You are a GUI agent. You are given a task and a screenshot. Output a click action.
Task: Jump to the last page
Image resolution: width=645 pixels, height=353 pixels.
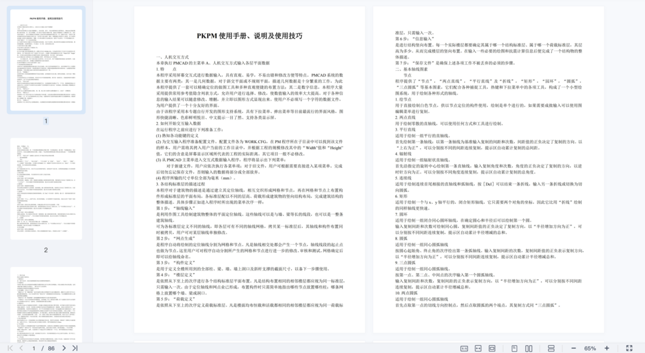pyautogui.click(x=75, y=348)
